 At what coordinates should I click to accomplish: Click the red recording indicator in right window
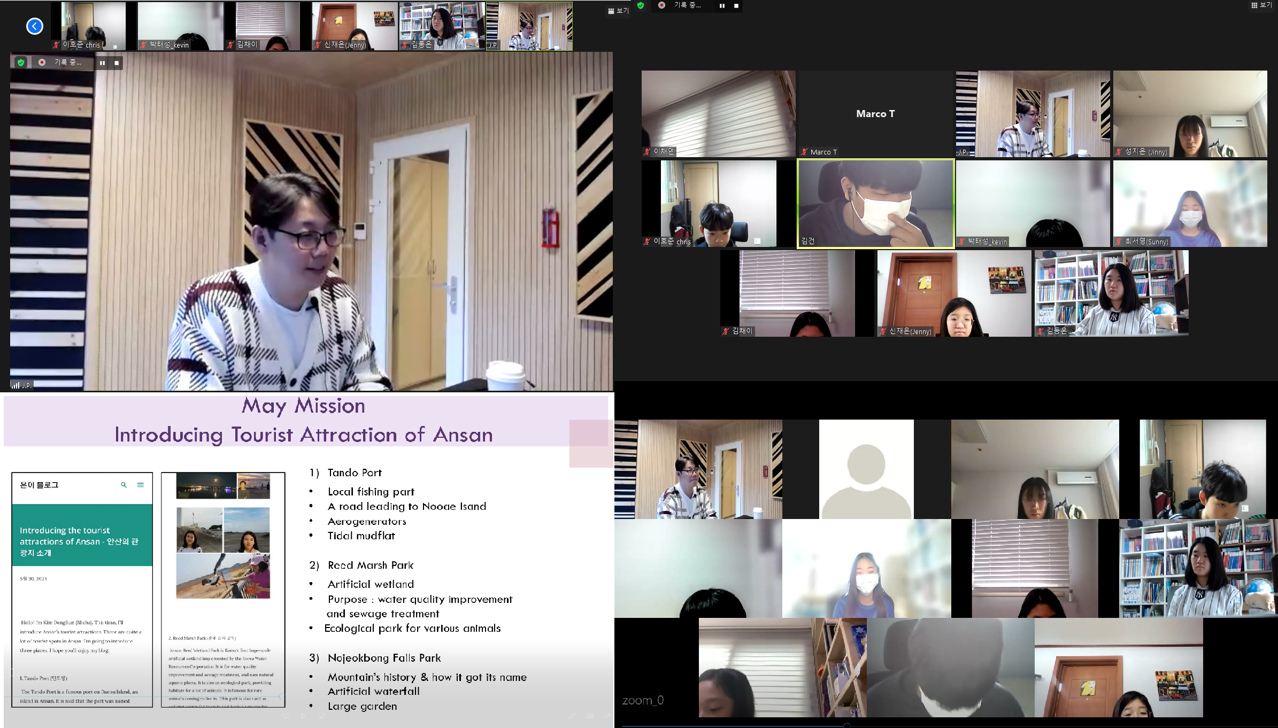click(661, 5)
